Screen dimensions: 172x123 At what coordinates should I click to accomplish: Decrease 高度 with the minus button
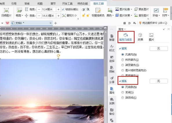click(x=39, y=10)
